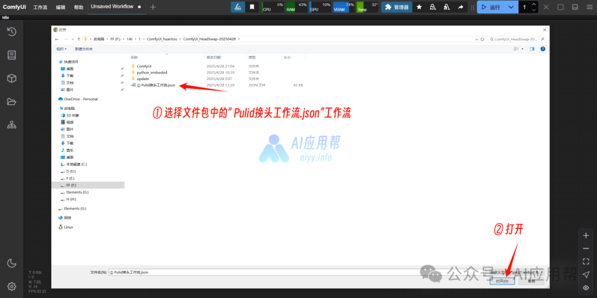Toggle the preview pane icon

click(x=532, y=49)
